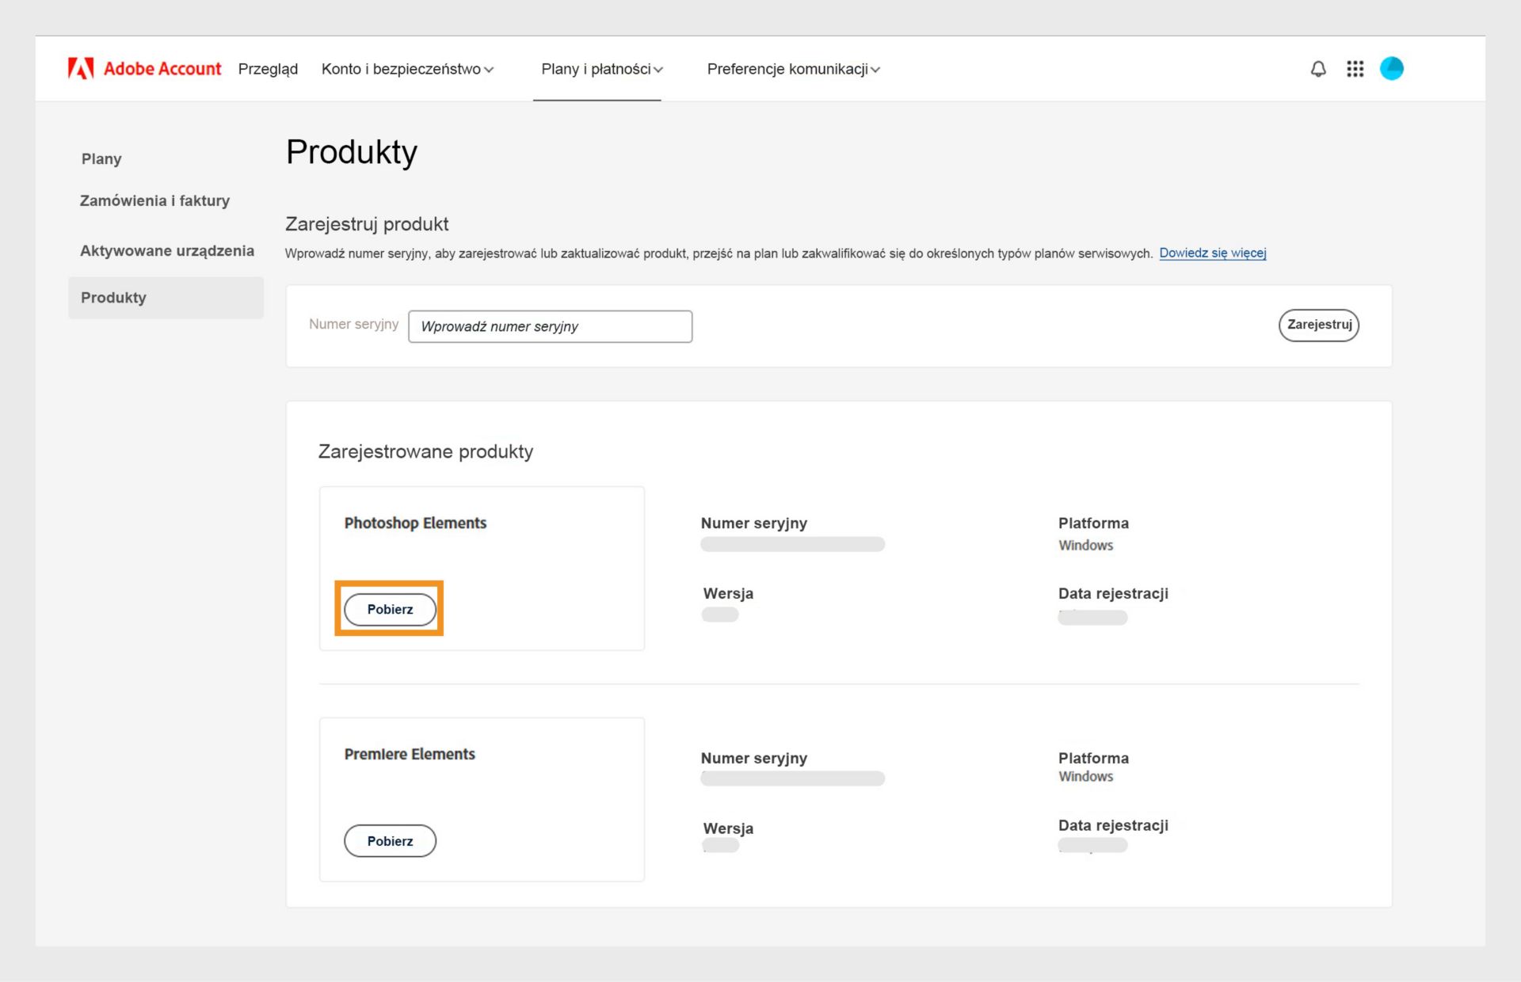Screen dimensions: 1521x982
Task: Open the app launcher grid icon
Action: (1355, 69)
